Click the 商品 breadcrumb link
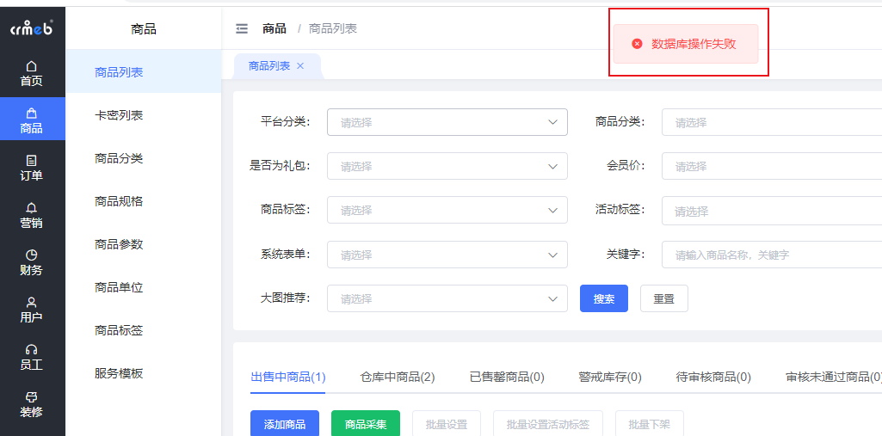This screenshot has width=882, height=436. tap(274, 28)
